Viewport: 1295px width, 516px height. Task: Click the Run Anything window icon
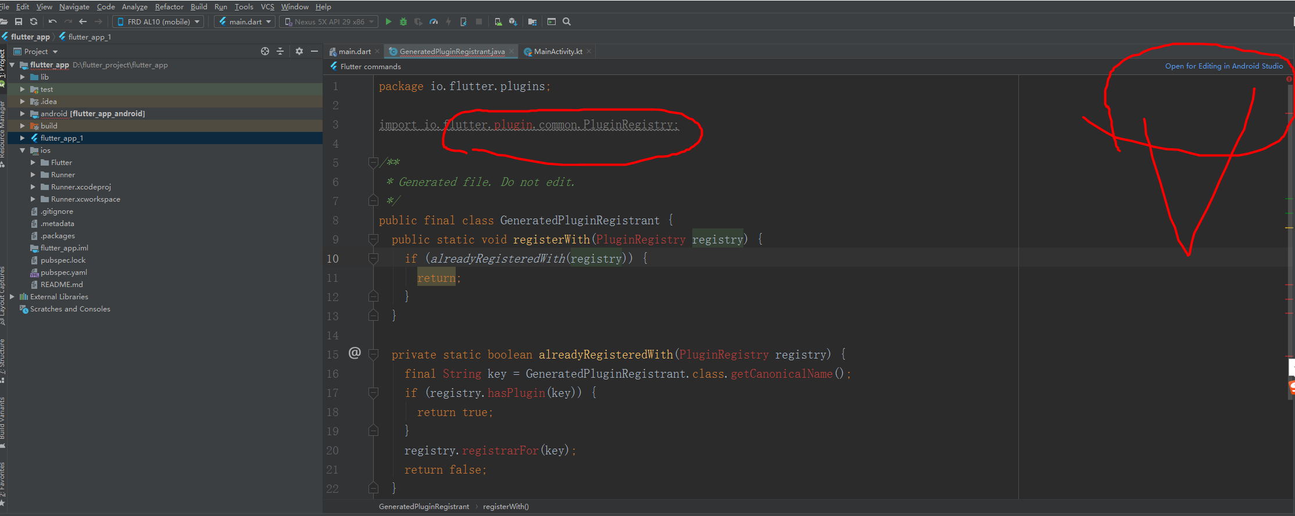(552, 21)
